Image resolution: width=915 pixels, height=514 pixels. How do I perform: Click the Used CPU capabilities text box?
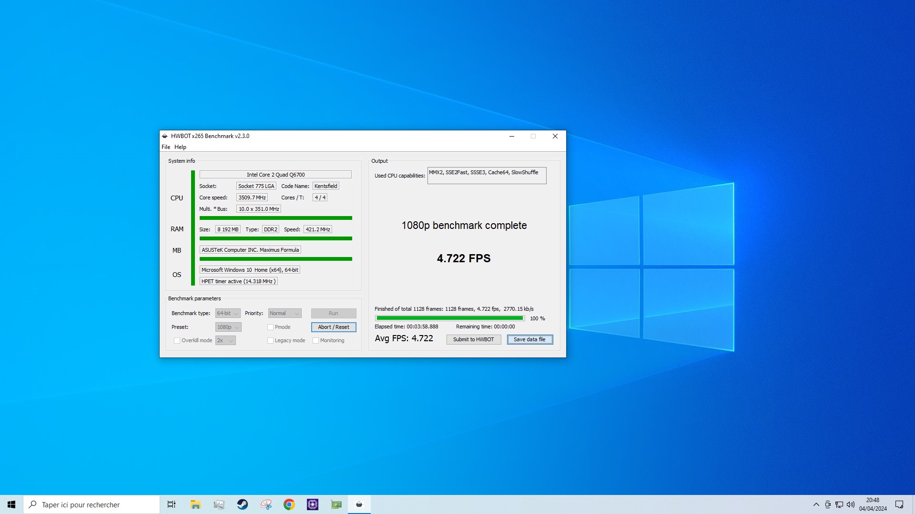coord(487,176)
